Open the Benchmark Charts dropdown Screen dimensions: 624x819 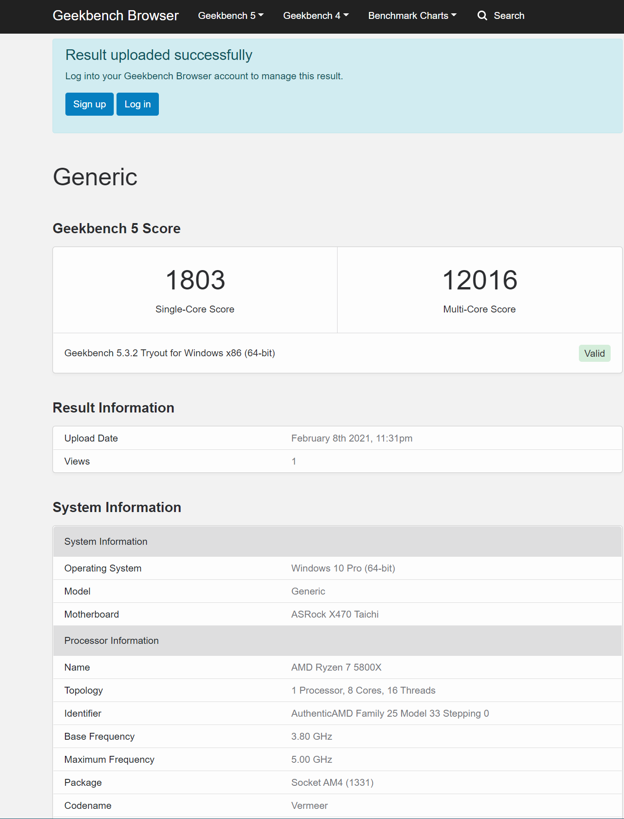pyautogui.click(x=412, y=16)
